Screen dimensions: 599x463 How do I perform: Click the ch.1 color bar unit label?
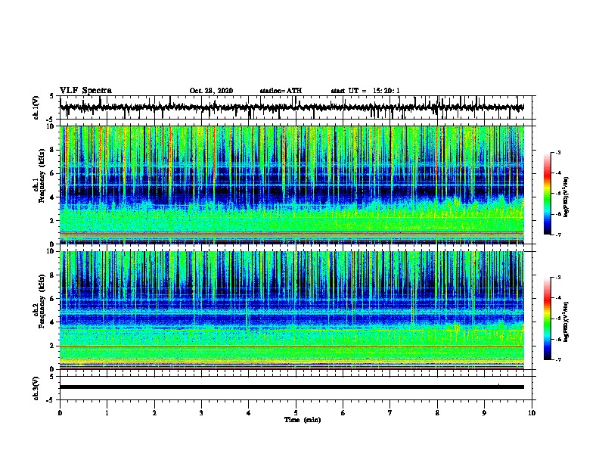click(x=566, y=197)
